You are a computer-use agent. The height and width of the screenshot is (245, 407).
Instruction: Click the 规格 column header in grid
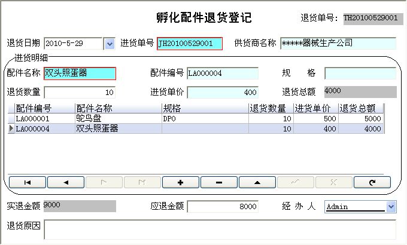coord(205,108)
